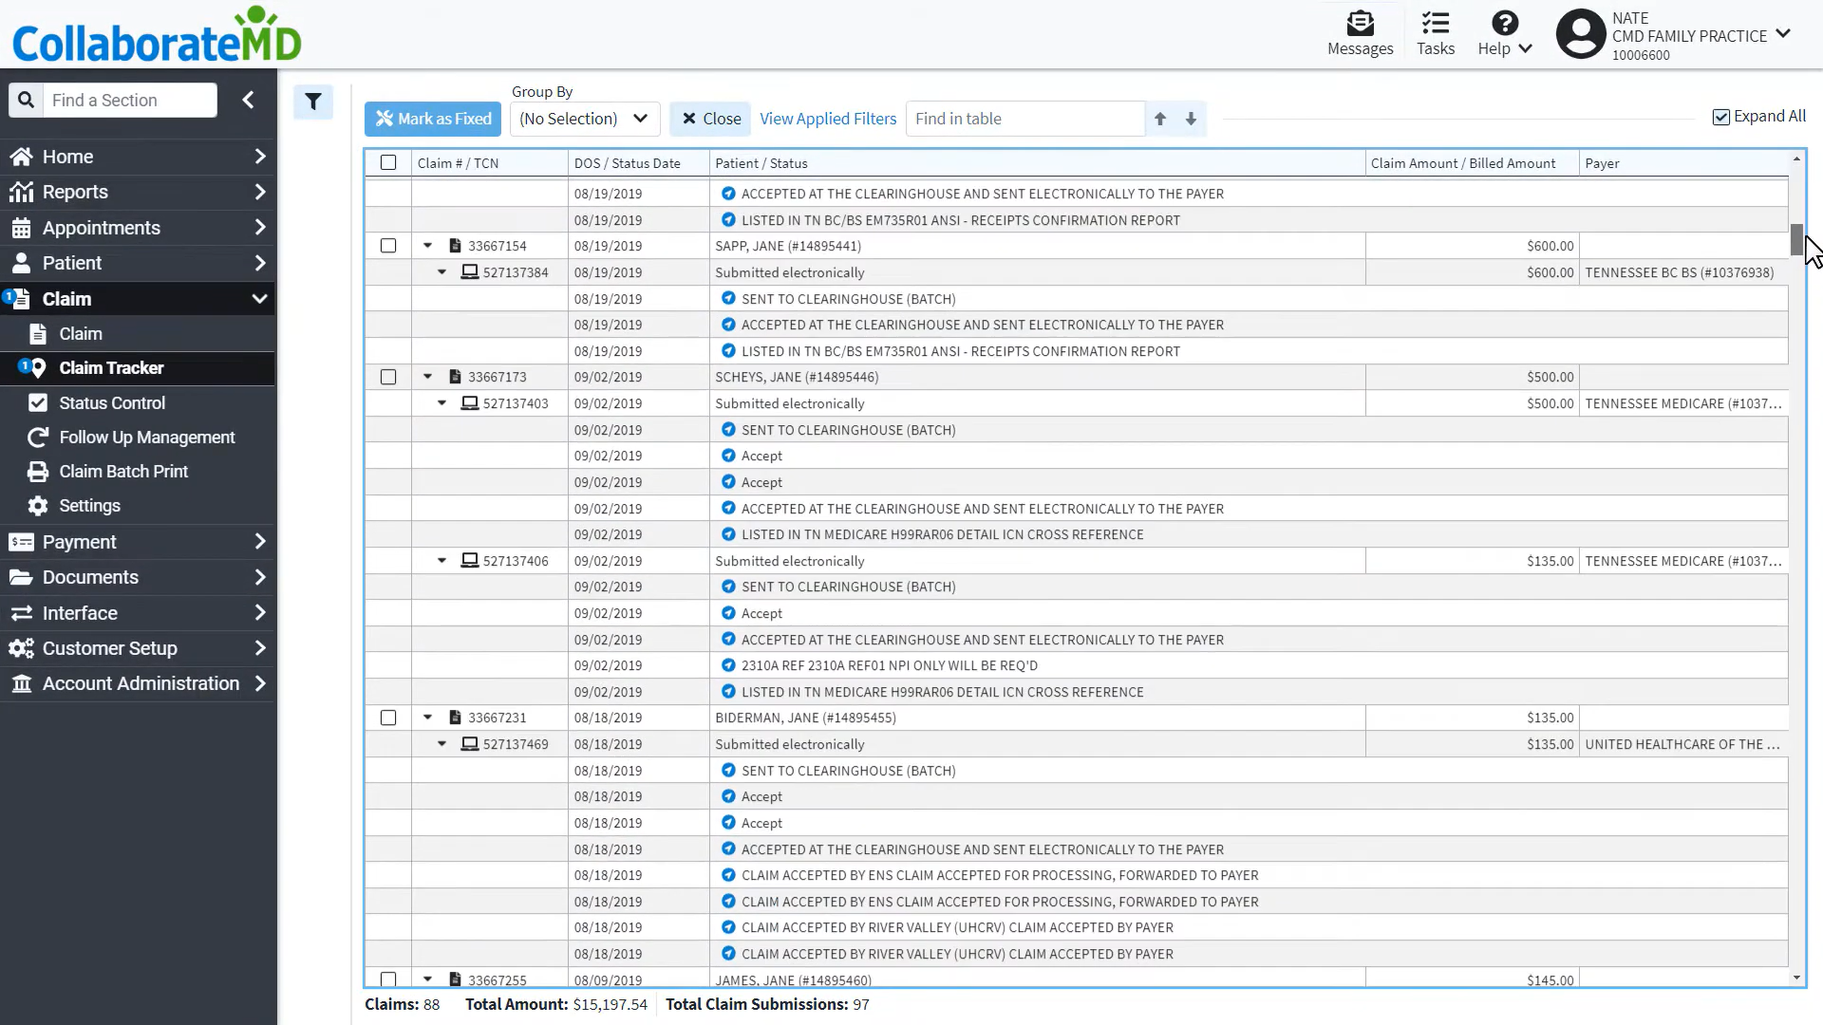Click the document icon for claim 33667154
The image size is (1823, 1025).
pos(455,246)
